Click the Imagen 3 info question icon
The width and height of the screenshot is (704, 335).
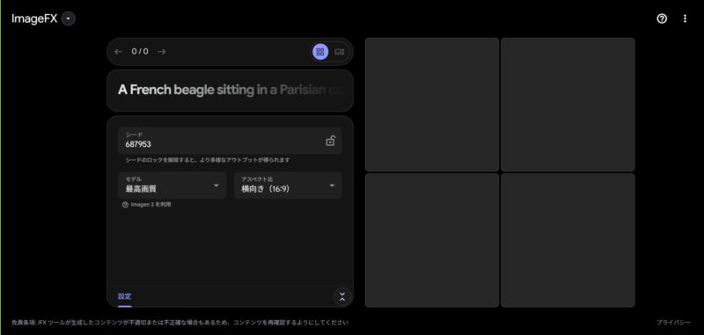(x=125, y=205)
